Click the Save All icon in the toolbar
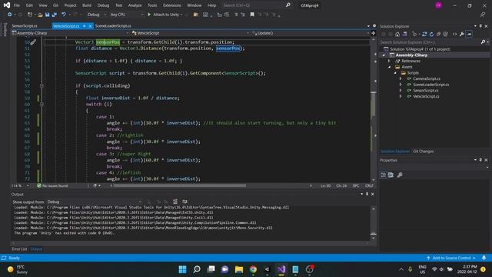This screenshot has height=277, width=492. [55, 15]
